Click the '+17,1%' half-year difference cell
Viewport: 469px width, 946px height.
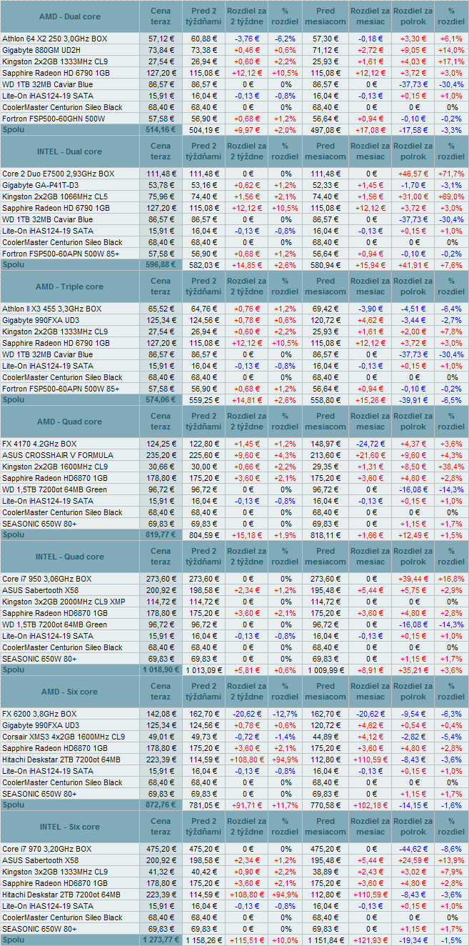pos(451,61)
